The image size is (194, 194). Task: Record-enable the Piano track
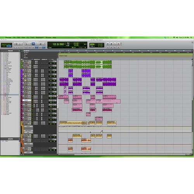point(23,102)
